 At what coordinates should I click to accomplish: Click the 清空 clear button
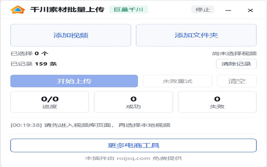(x=237, y=81)
